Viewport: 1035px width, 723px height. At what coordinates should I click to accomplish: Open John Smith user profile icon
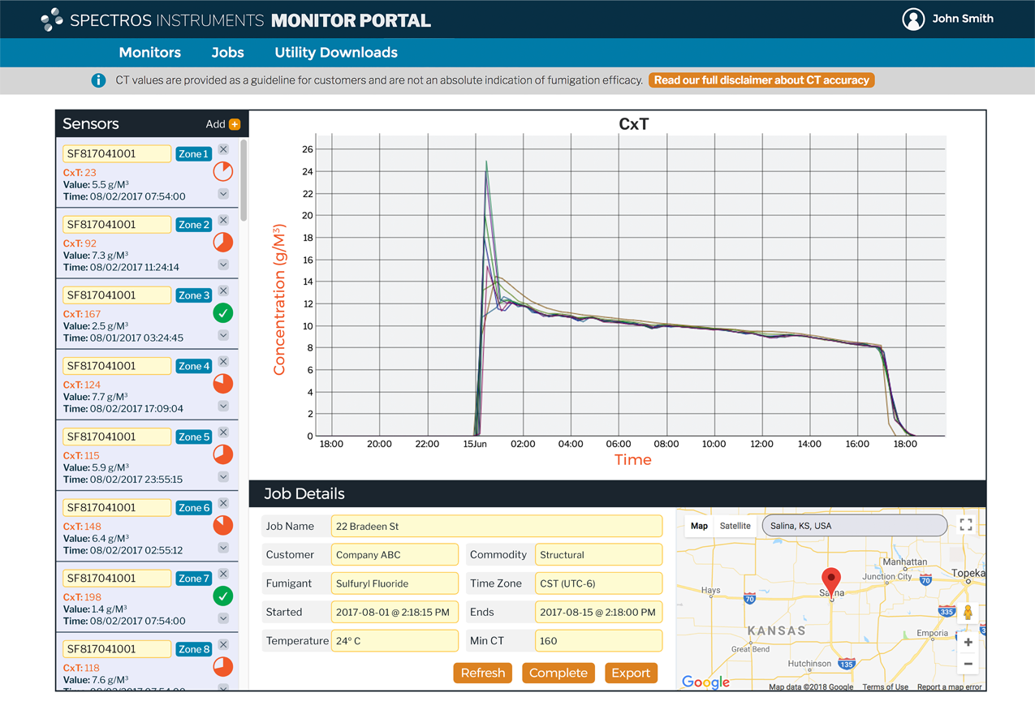(x=913, y=19)
